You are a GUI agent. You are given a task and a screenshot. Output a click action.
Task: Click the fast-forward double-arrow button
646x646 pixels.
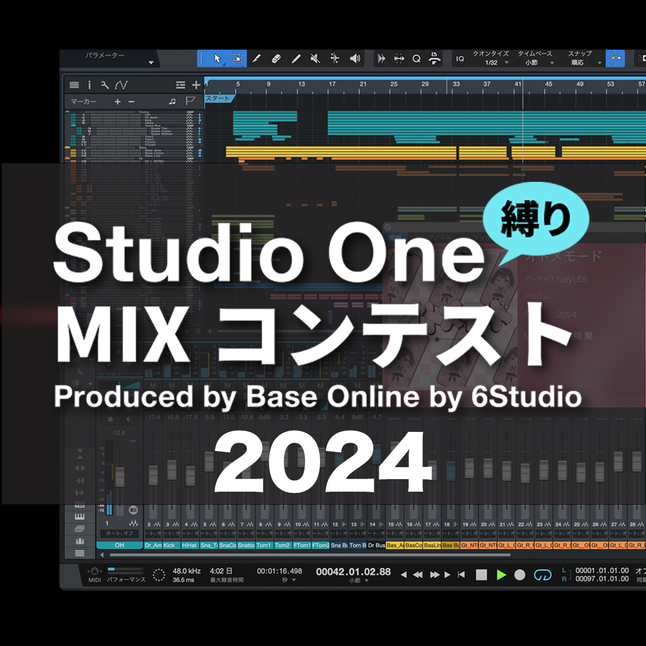click(x=435, y=575)
